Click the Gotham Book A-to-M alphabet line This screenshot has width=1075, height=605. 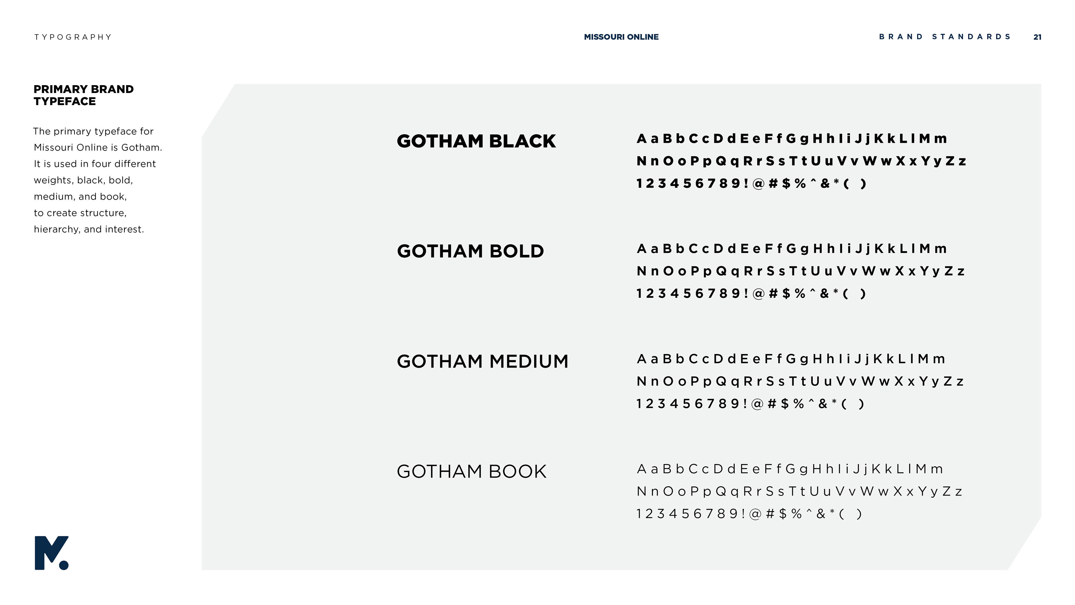pyautogui.click(x=790, y=469)
